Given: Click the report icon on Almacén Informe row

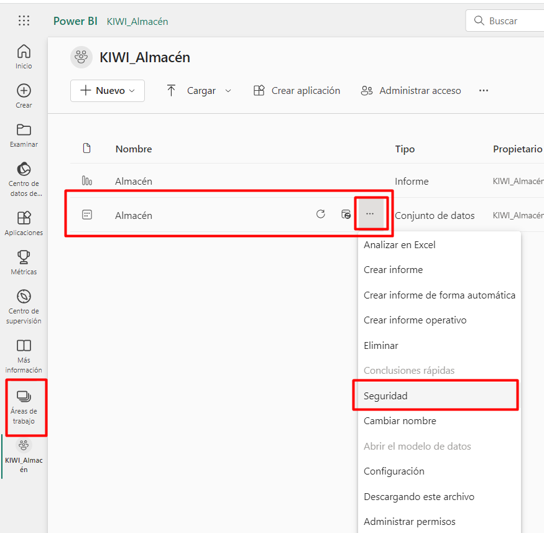Looking at the screenshot, I should (x=87, y=180).
